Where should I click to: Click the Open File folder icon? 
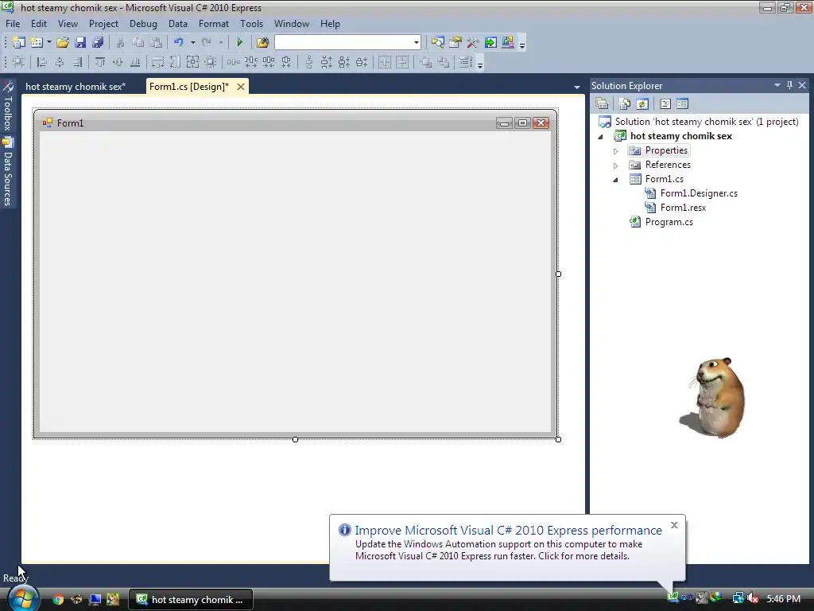tap(63, 42)
